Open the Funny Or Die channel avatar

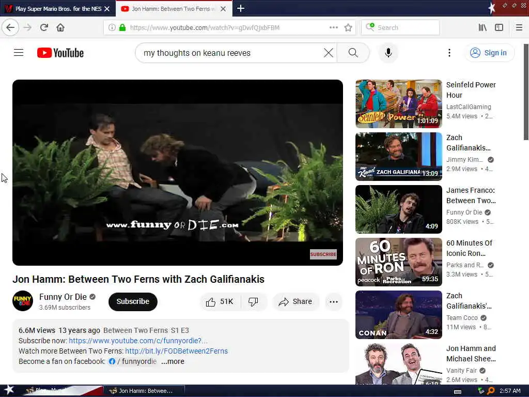click(x=23, y=301)
